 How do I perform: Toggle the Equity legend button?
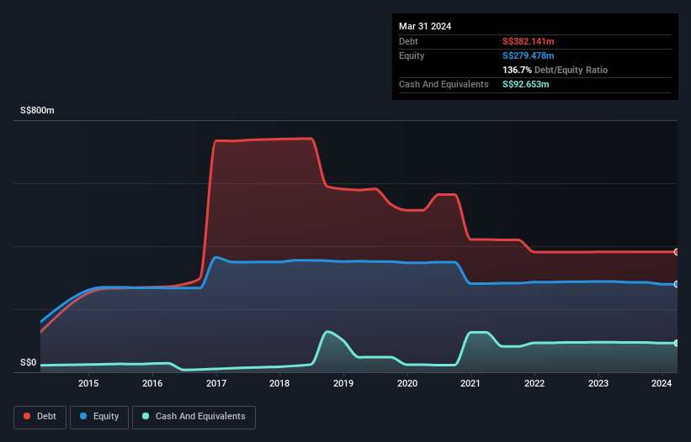click(x=99, y=417)
